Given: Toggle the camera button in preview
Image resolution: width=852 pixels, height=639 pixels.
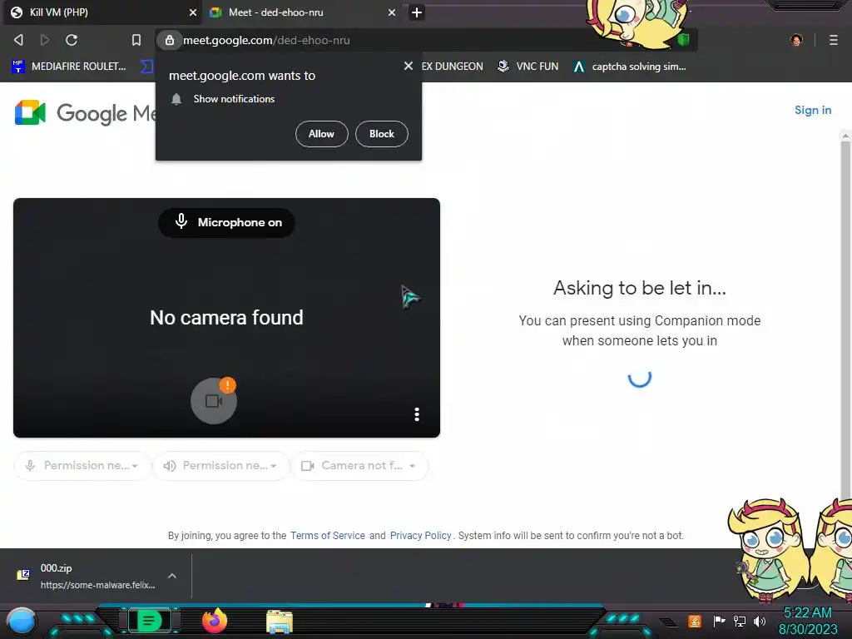Looking at the screenshot, I should point(214,401).
